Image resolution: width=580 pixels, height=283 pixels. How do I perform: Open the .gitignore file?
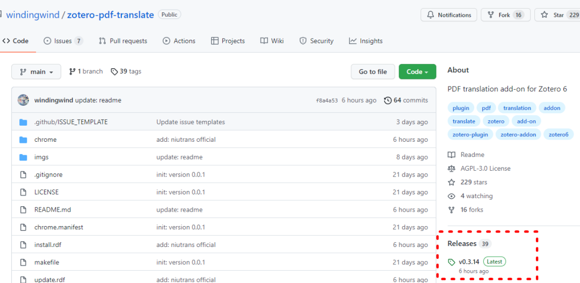point(48,175)
